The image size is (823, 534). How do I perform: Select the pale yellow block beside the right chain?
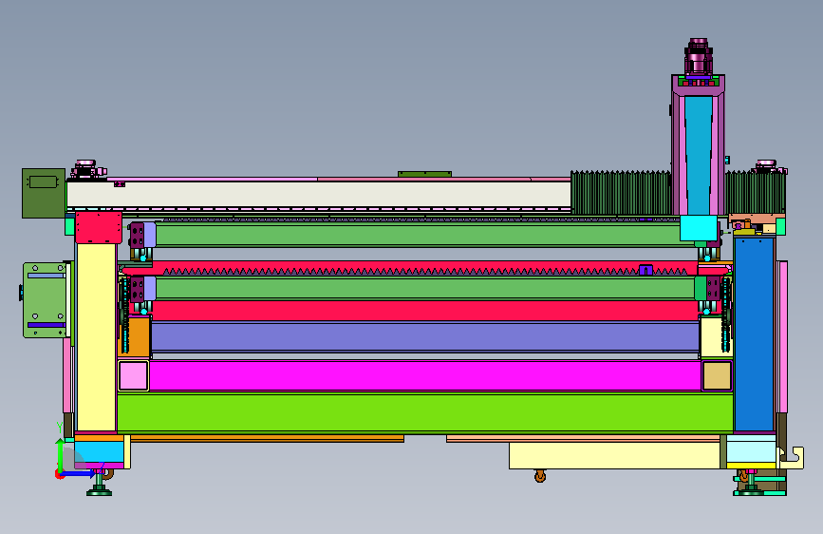pyautogui.click(x=712, y=336)
